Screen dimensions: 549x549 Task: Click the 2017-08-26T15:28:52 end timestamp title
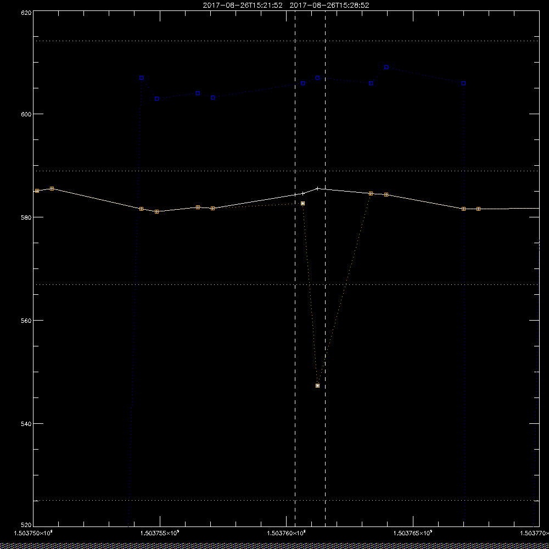coord(329,5)
